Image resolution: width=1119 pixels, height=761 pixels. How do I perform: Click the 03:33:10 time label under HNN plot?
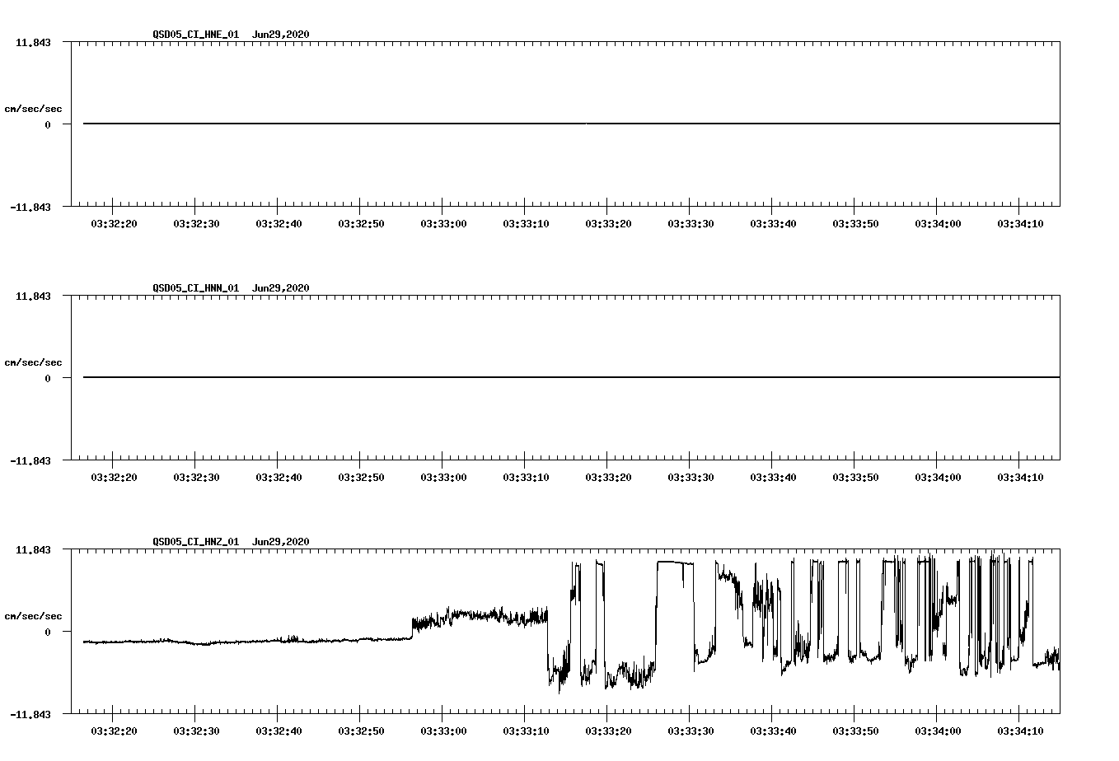coord(526,477)
